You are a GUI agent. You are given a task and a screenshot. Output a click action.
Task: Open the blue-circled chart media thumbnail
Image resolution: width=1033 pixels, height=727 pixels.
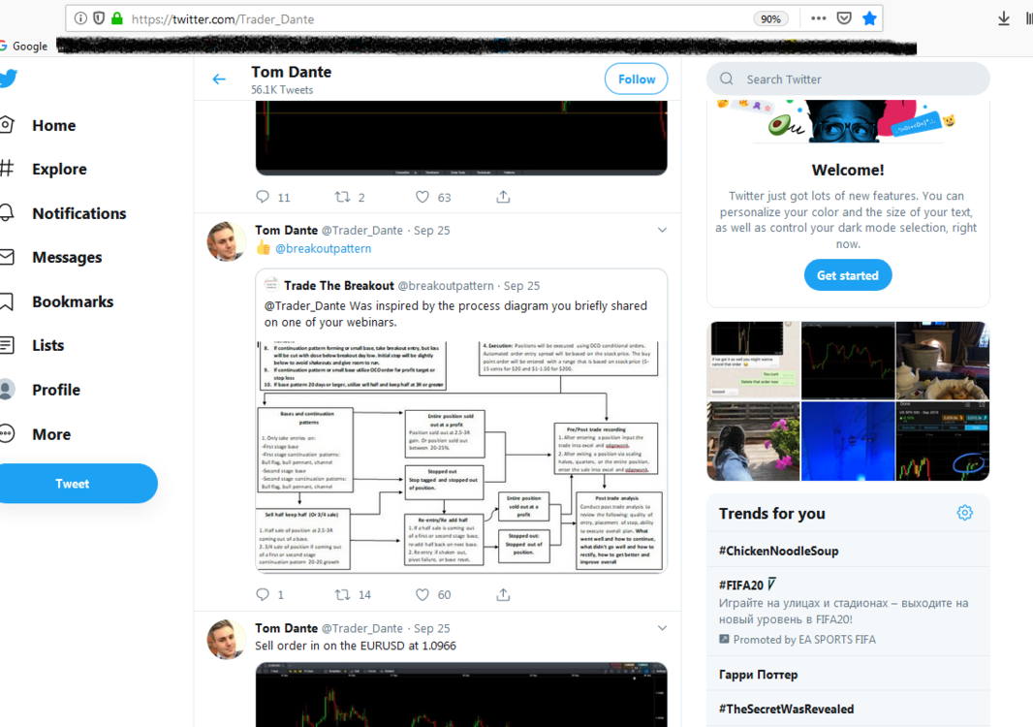pos(943,441)
